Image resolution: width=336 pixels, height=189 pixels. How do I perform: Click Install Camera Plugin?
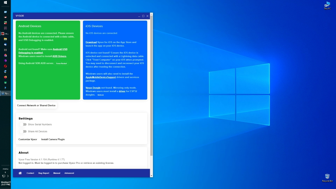coord(53,139)
